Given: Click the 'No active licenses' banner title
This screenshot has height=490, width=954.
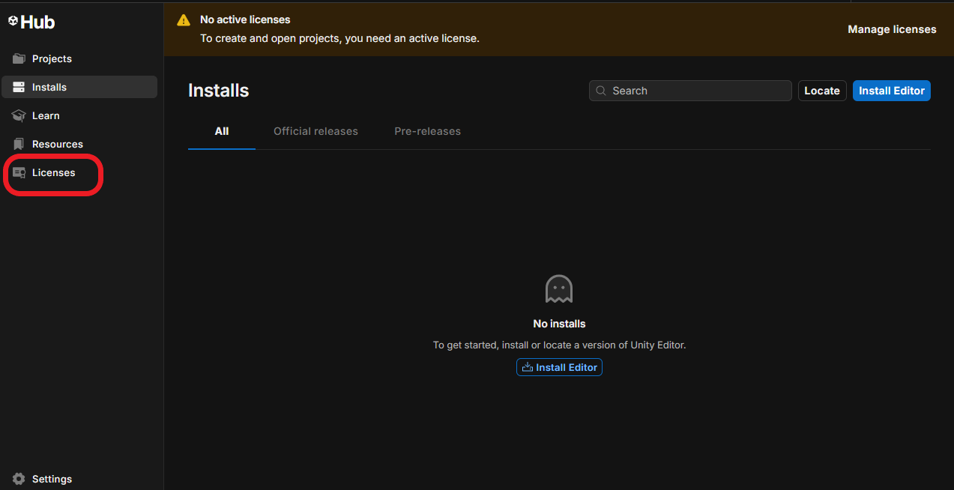Looking at the screenshot, I should (x=245, y=19).
